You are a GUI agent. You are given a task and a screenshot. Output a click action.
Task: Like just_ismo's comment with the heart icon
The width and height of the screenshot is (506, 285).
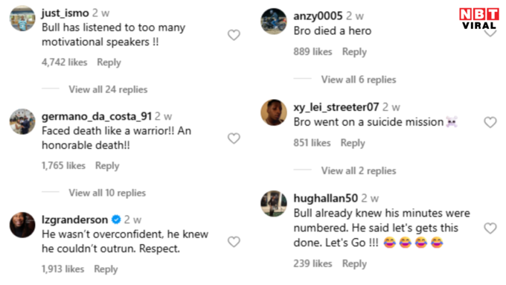pos(234,35)
